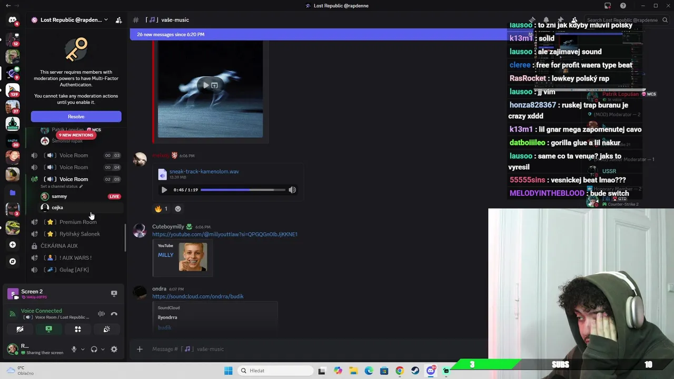674x379 pixels.
Task: Open Cuteboymilly YouTube link
Action: (x=225, y=234)
